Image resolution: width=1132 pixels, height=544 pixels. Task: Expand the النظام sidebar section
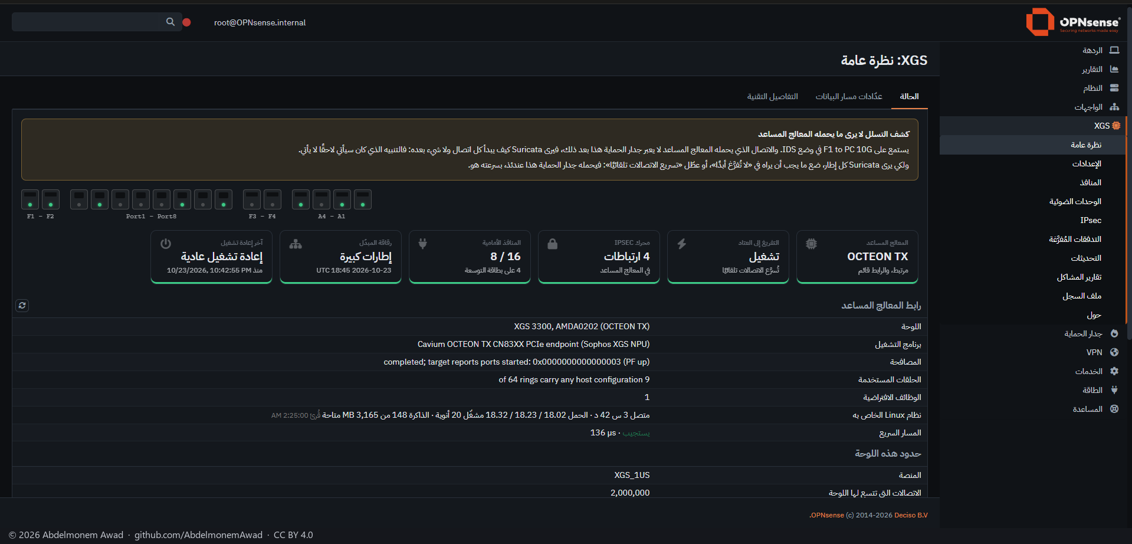coord(1033,88)
